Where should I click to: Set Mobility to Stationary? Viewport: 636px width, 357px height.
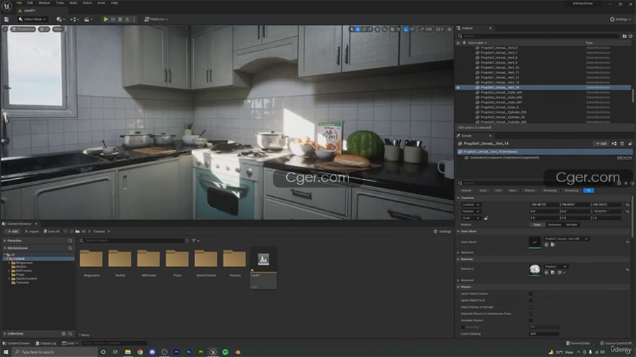[554, 224]
